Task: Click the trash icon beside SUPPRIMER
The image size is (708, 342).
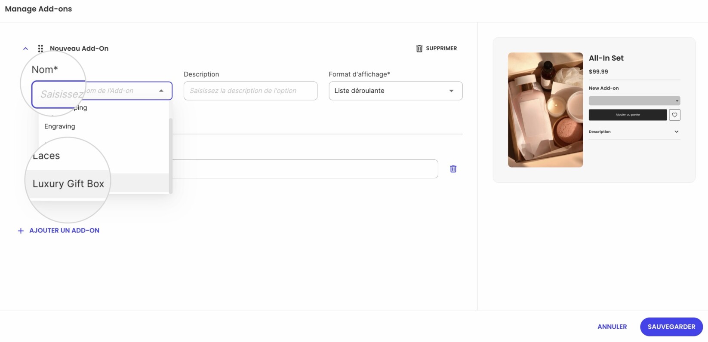Action: coord(419,49)
